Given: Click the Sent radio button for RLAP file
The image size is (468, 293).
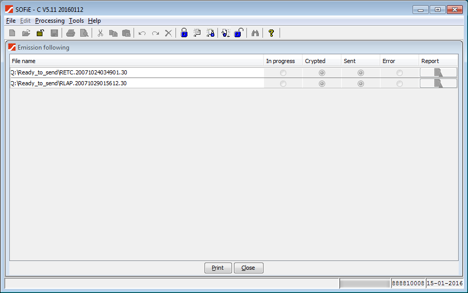Looking at the screenshot, I should click(361, 84).
